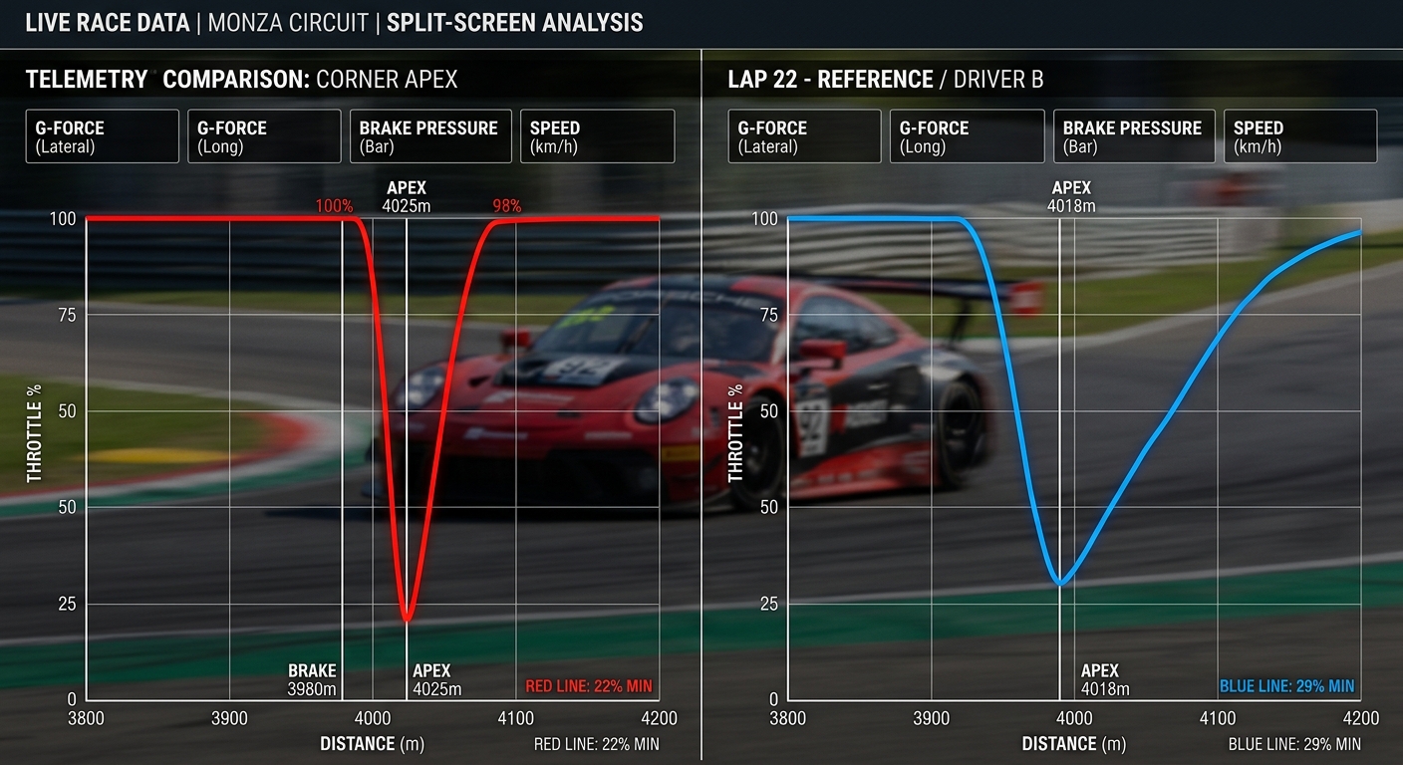
Task: Click the 'SPLIT-SCREEN ANALYSIS' title text
Action: tap(515, 23)
